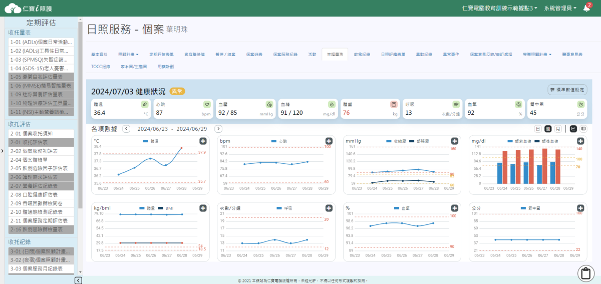Click the blood sugar drop icon
Screen dimensions: 601x284
point(331,104)
